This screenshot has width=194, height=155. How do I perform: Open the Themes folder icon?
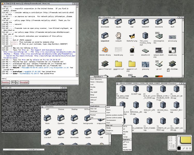point(74,118)
